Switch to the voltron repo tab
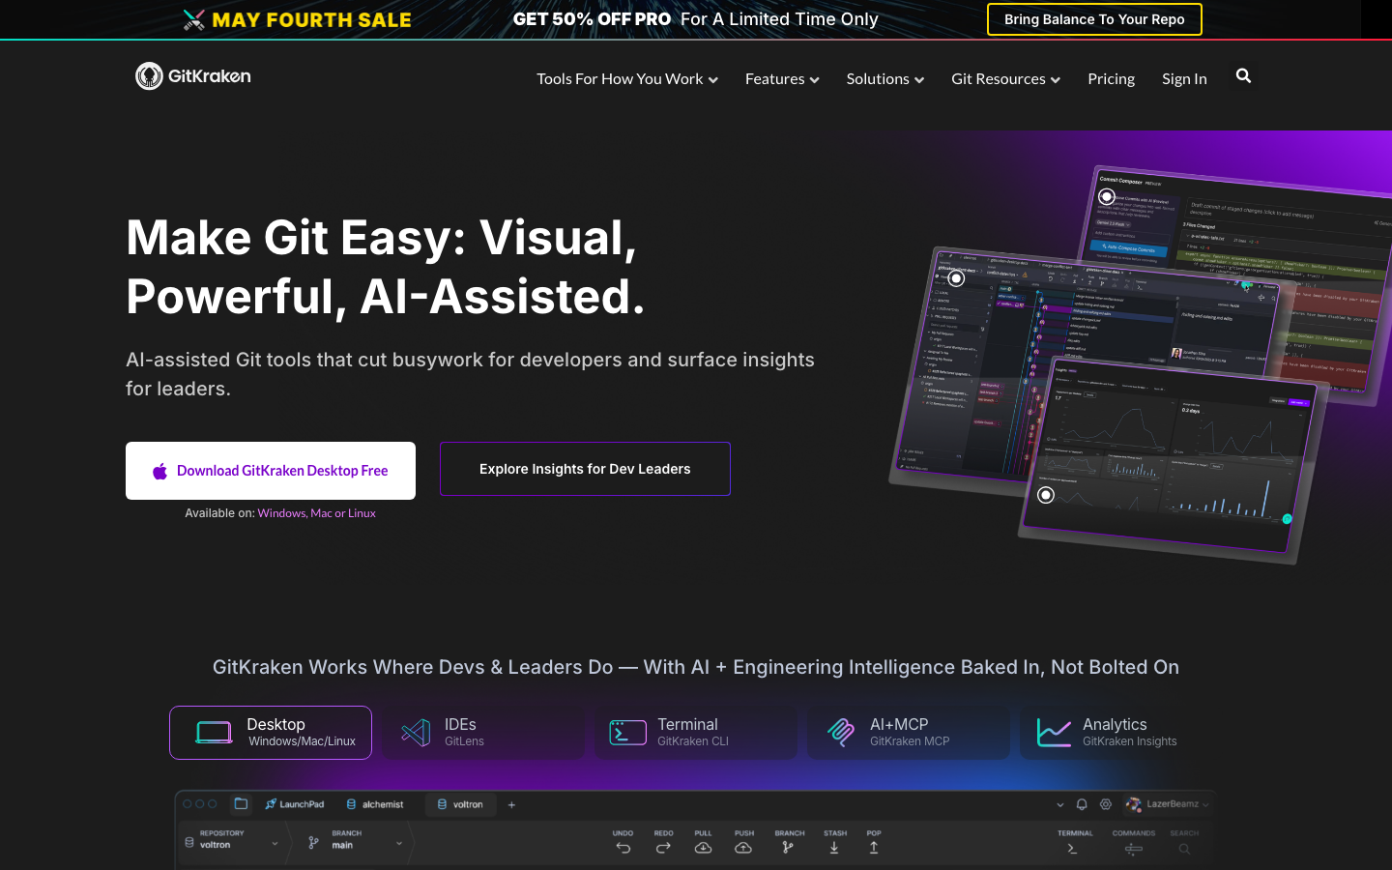This screenshot has height=870, width=1392. (460, 804)
